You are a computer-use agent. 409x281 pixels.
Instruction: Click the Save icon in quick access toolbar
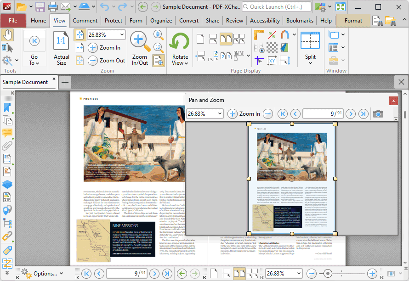(x=40, y=7)
